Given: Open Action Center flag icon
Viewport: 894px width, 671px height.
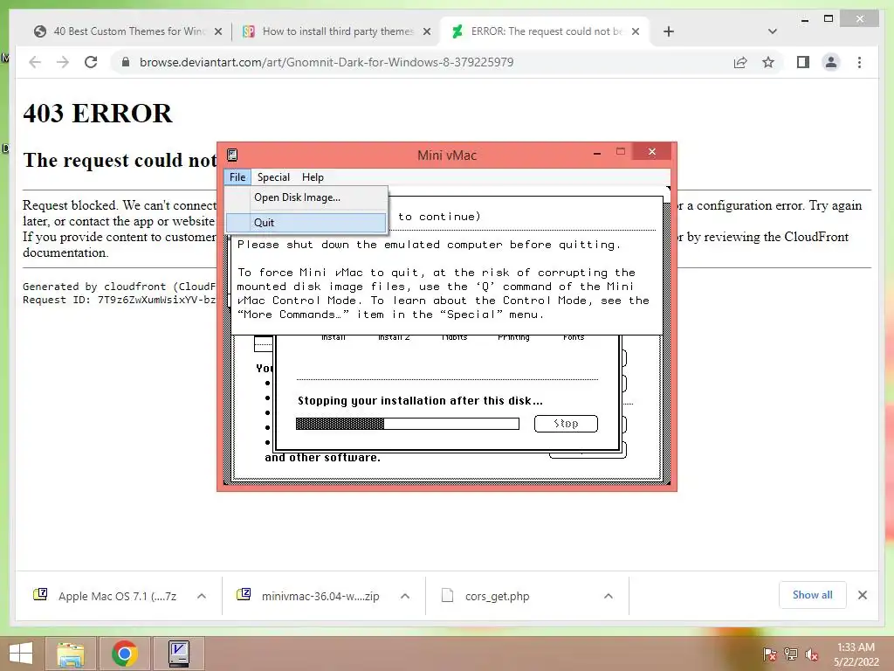Looking at the screenshot, I should pyautogui.click(x=769, y=654).
